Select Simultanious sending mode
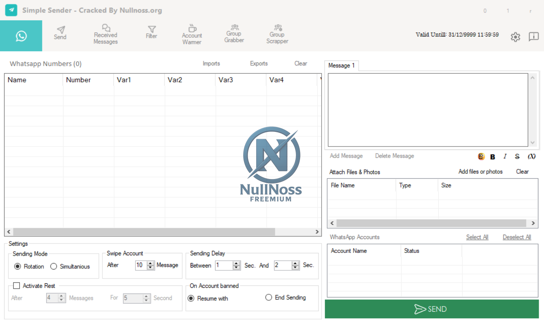 click(x=54, y=267)
